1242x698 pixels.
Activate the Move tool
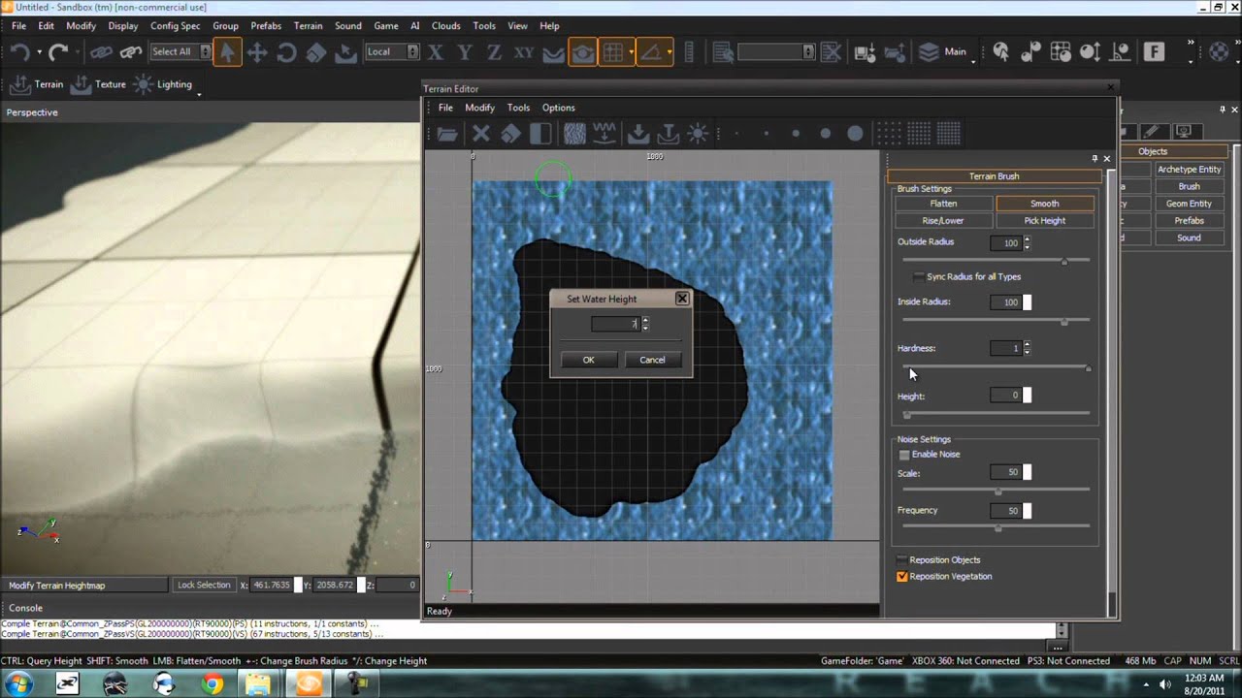click(x=257, y=52)
